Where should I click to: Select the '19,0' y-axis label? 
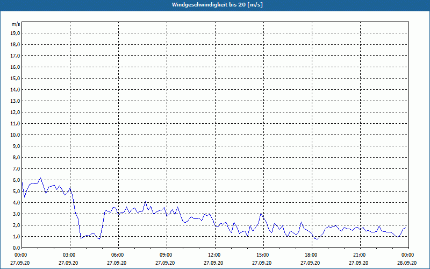[15, 33]
